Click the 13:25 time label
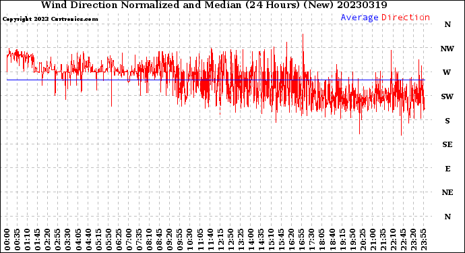 (x=241, y=240)
